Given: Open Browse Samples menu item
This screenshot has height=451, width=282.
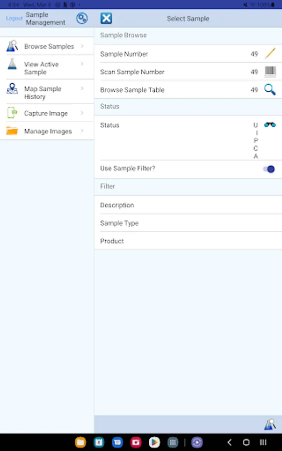Looking at the screenshot, I should 47,46.
